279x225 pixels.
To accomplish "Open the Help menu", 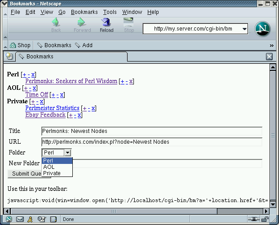I will 153,12.
